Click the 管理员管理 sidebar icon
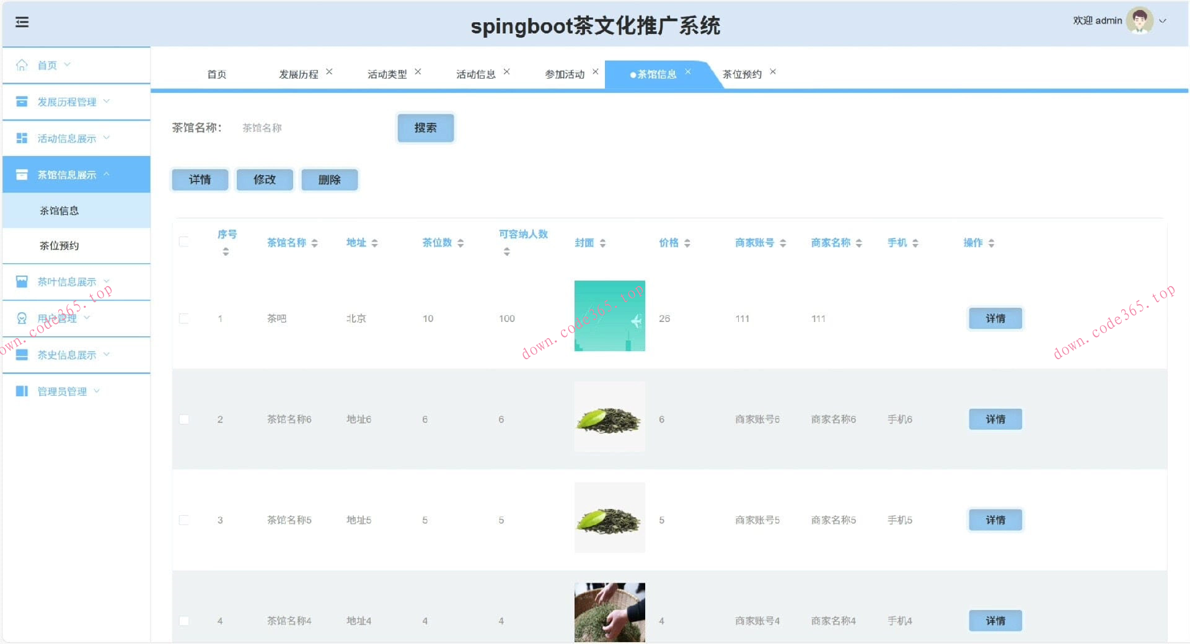 pos(22,391)
